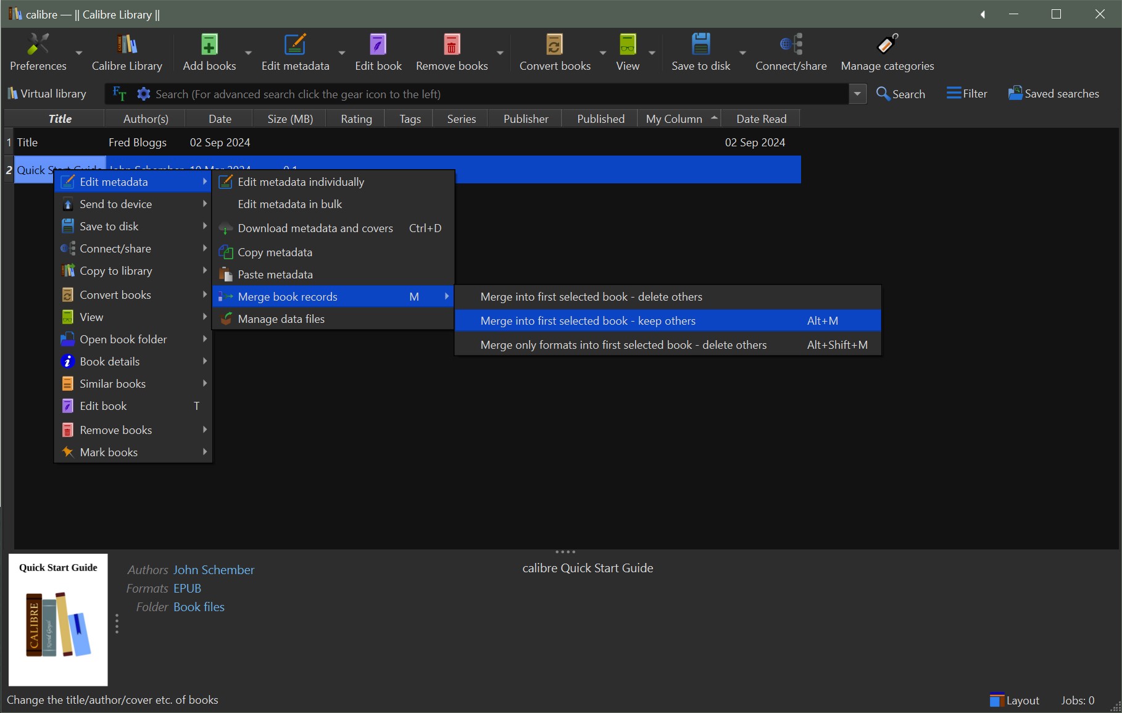Click the Calibre Library bookshelf icon
Viewport: 1122px width, 713px height.
pyautogui.click(x=127, y=44)
